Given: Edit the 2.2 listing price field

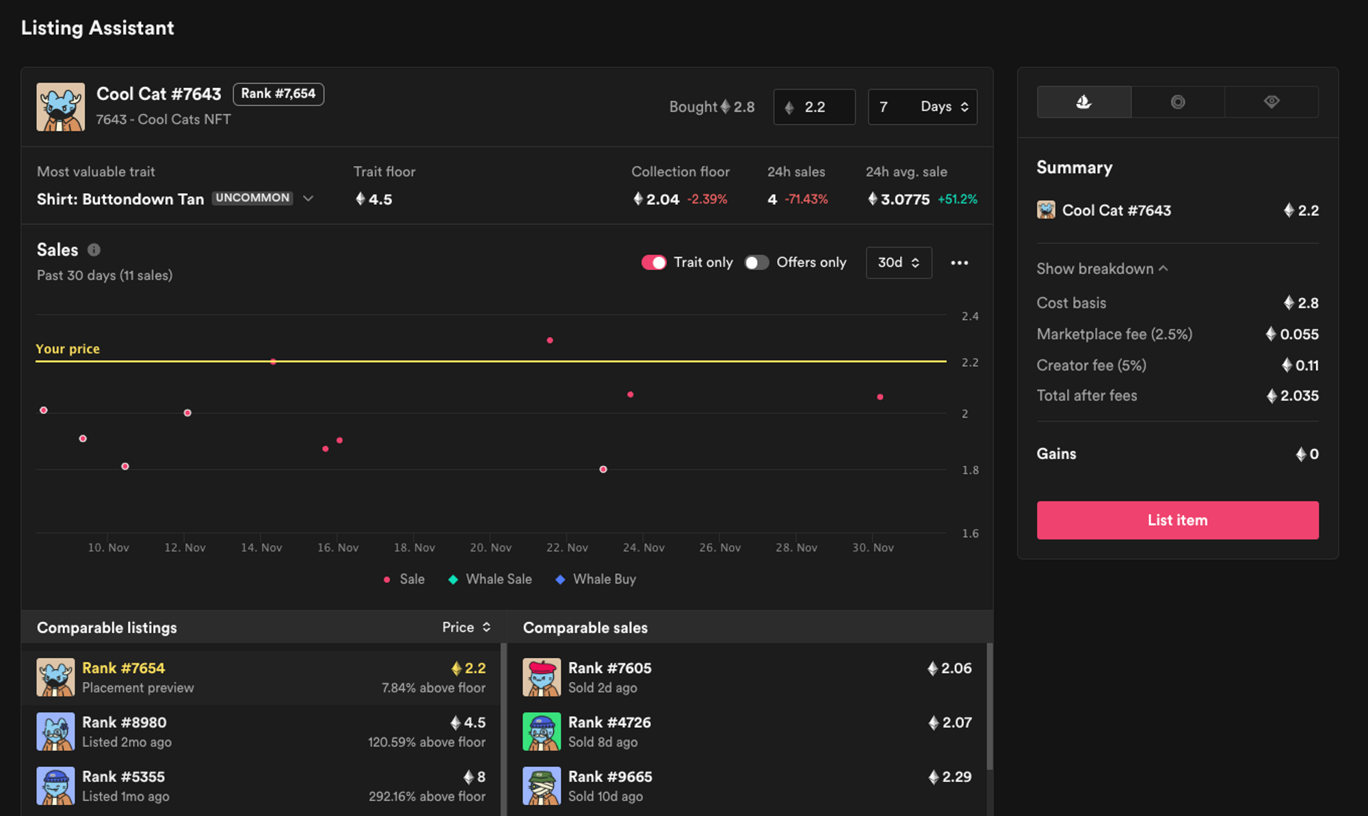Looking at the screenshot, I should pyautogui.click(x=814, y=107).
